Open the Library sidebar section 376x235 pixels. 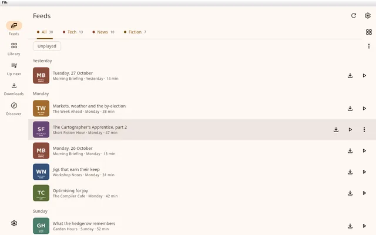14,49
